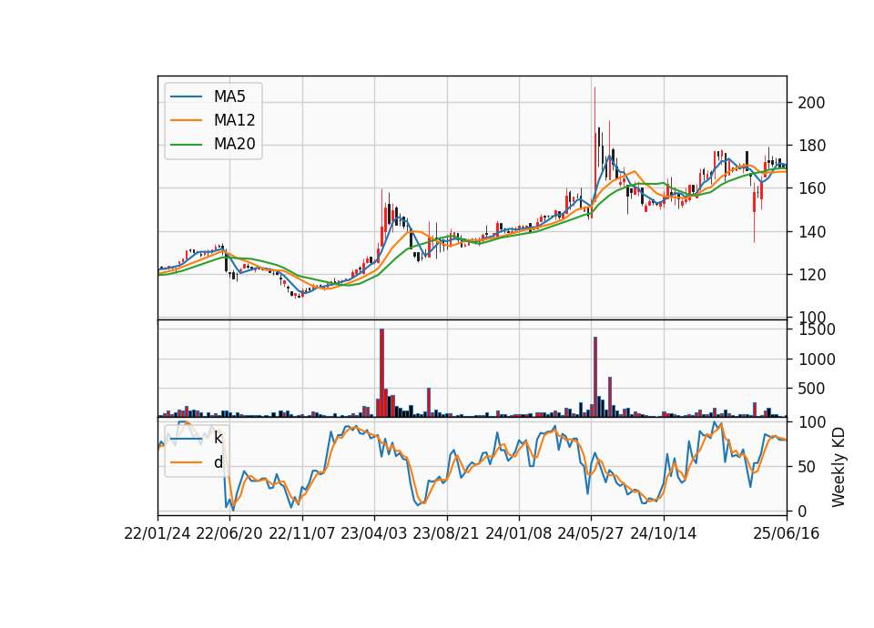Click the 0 KD axis label
Viewport: 874px width, 628px height.
pos(803,511)
